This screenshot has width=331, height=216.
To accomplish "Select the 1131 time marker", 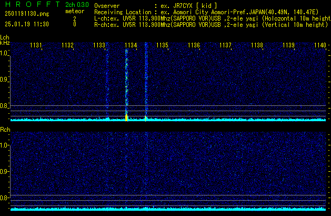I will click(36, 45).
